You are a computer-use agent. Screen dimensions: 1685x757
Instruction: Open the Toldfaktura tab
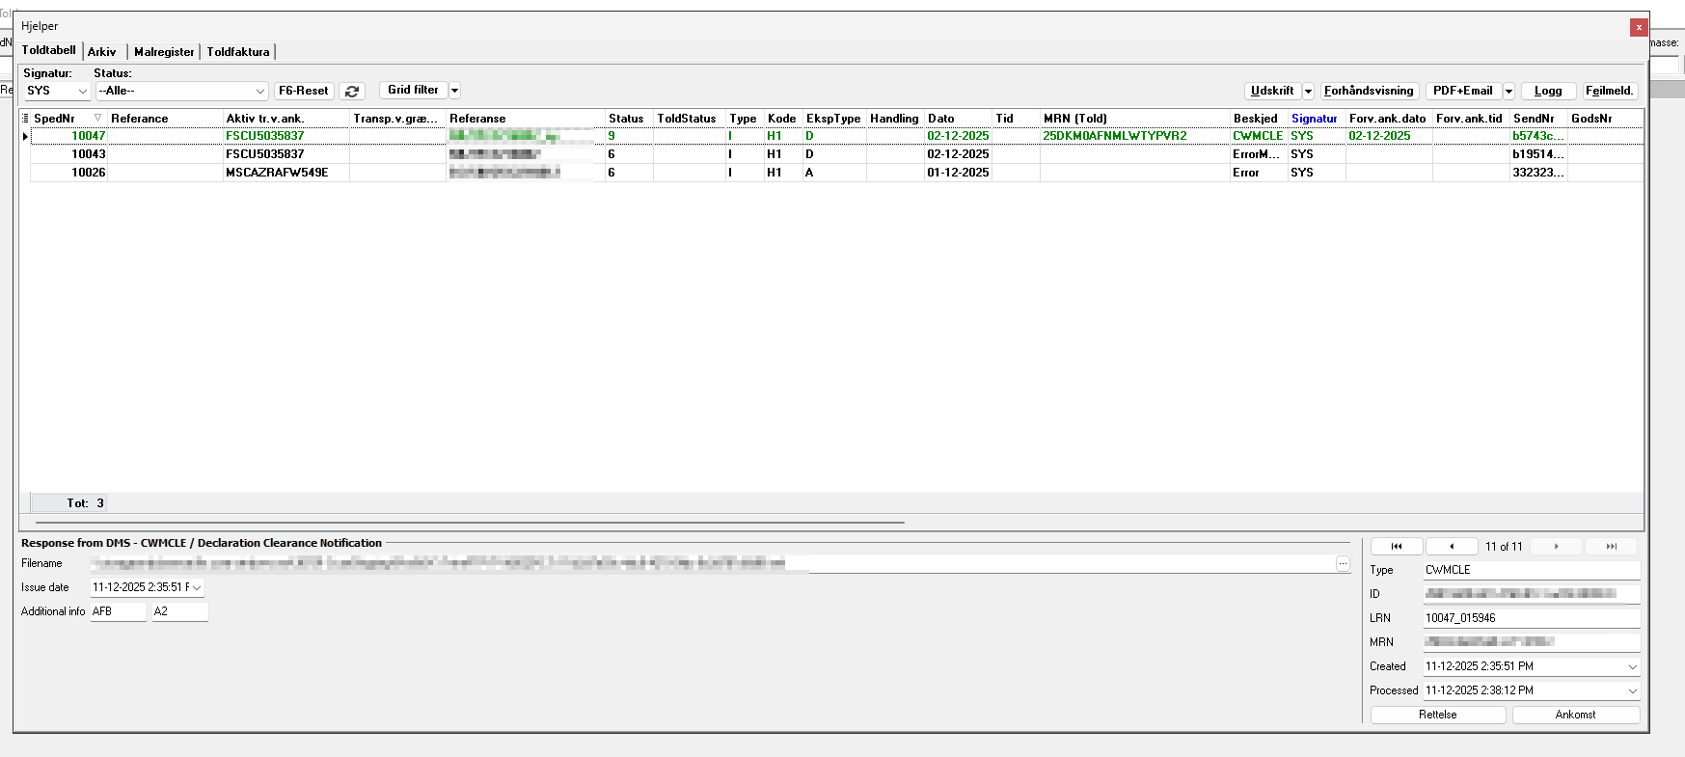coord(237,52)
